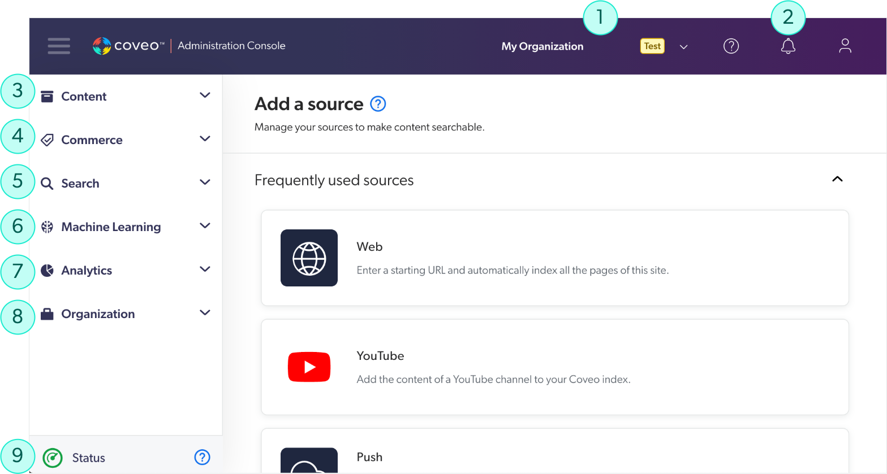Click the Machine Learning brain icon
The width and height of the screenshot is (887, 474).
pos(48,227)
